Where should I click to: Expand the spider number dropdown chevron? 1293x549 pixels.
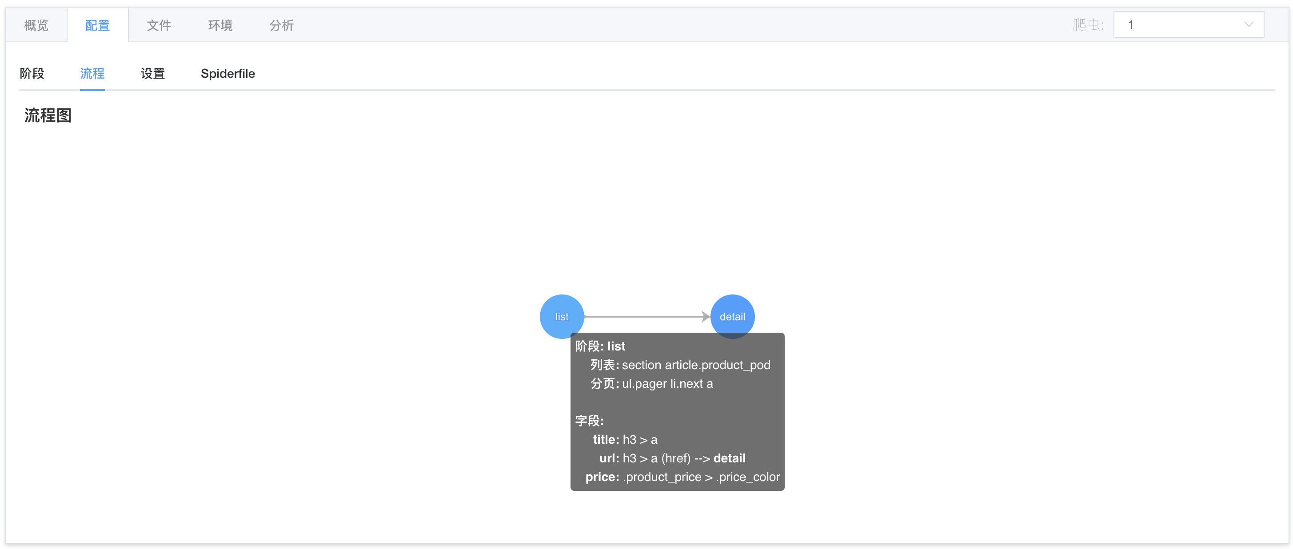click(1249, 24)
